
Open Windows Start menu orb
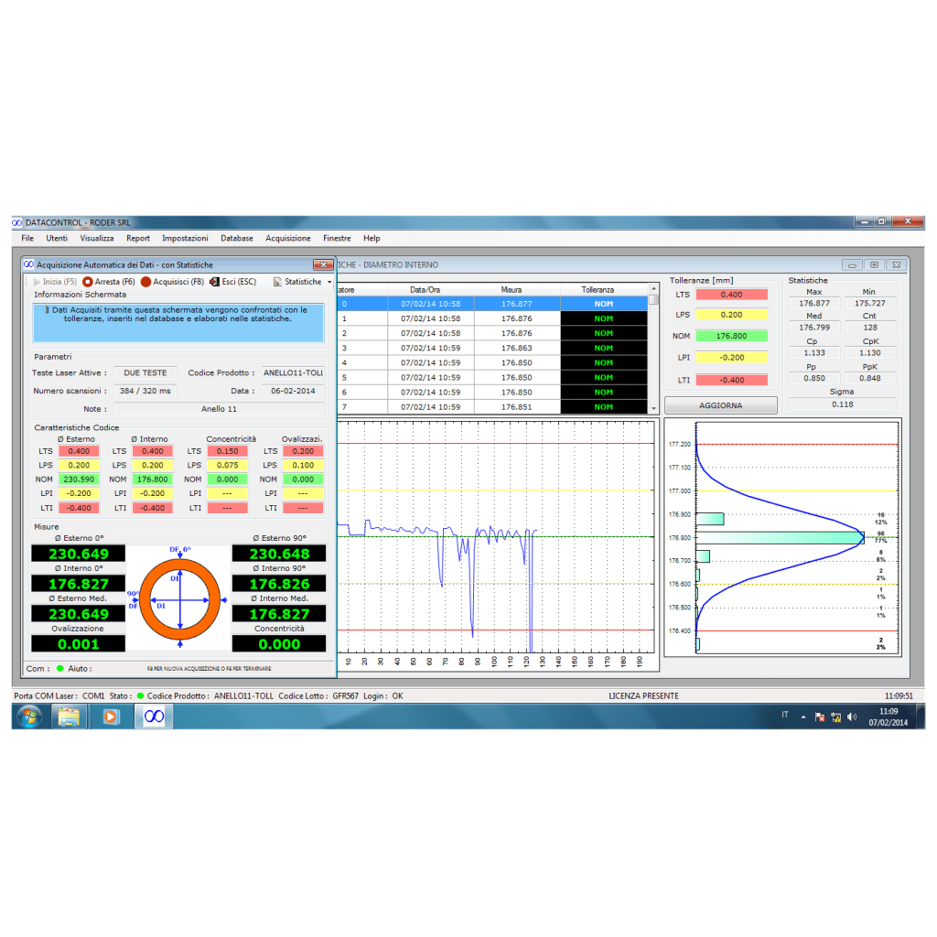28,716
